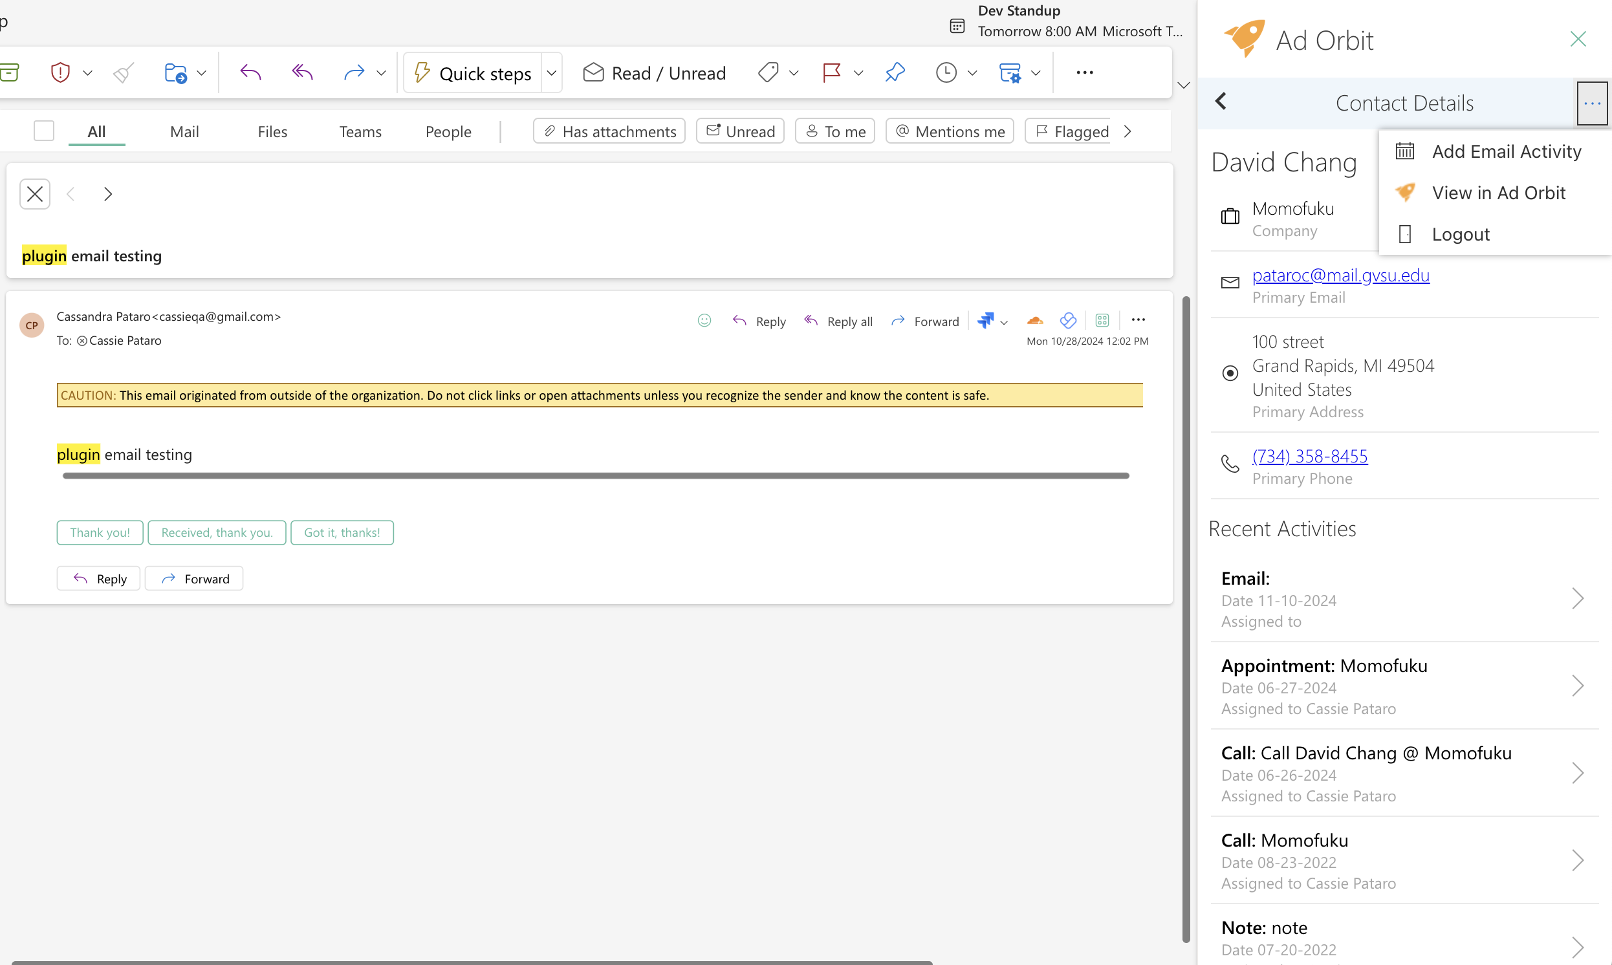Click the Move to folder icon
The image size is (1612, 965).
(x=175, y=72)
